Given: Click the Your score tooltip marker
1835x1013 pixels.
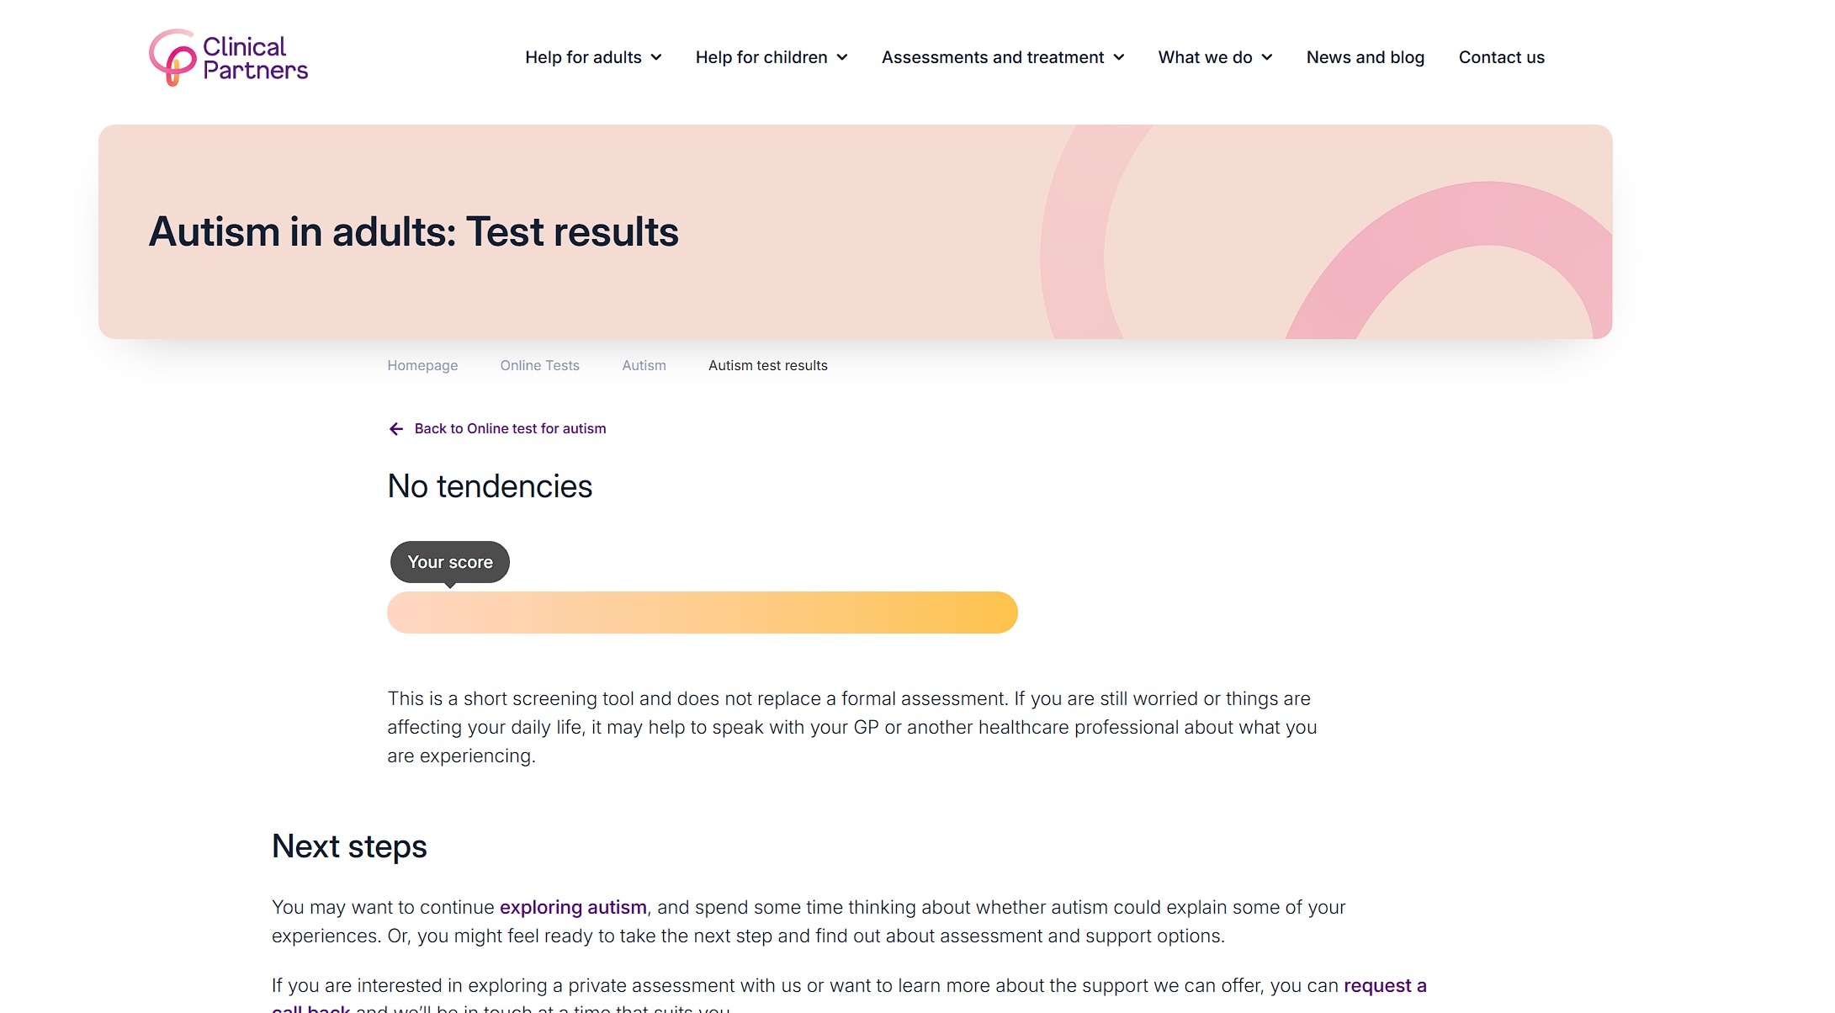Looking at the screenshot, I should click(450, 562).
